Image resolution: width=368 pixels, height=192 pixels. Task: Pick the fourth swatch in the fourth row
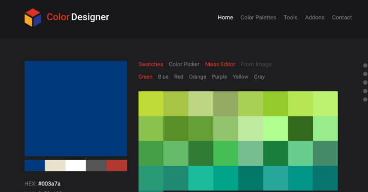point(226,178)
